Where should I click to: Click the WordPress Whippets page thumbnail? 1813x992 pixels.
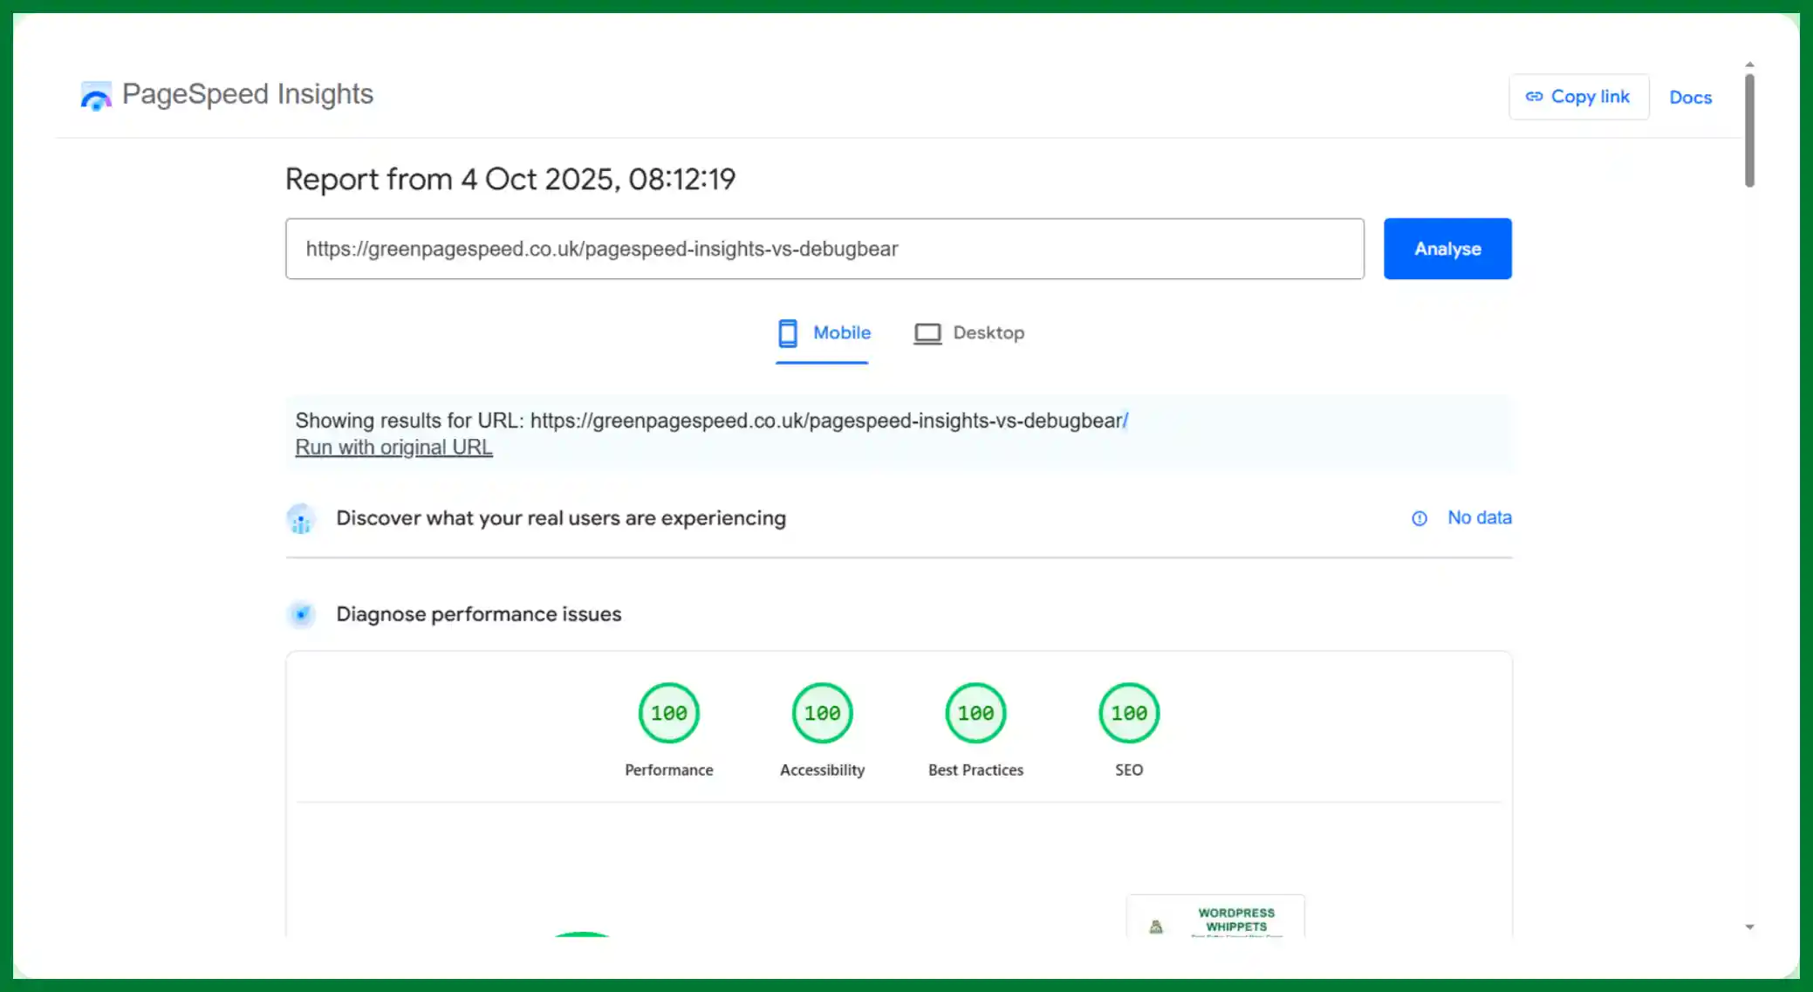[1215, 918]
